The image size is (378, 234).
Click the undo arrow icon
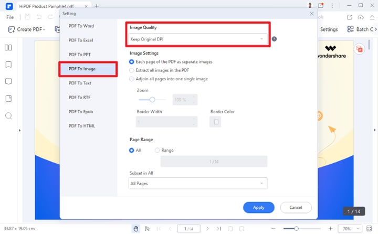coord(39,17)
